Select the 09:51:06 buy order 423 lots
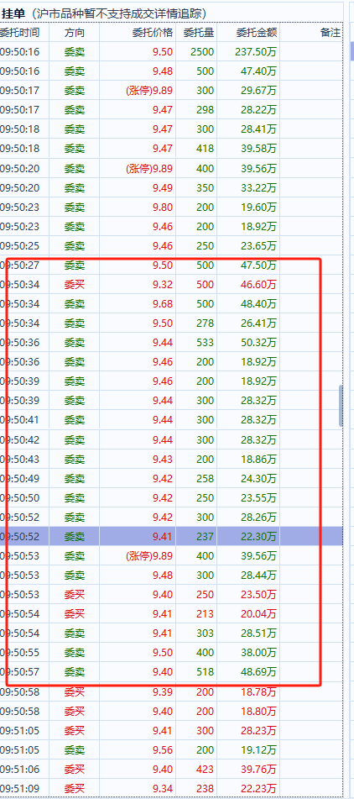 point(171,769)
